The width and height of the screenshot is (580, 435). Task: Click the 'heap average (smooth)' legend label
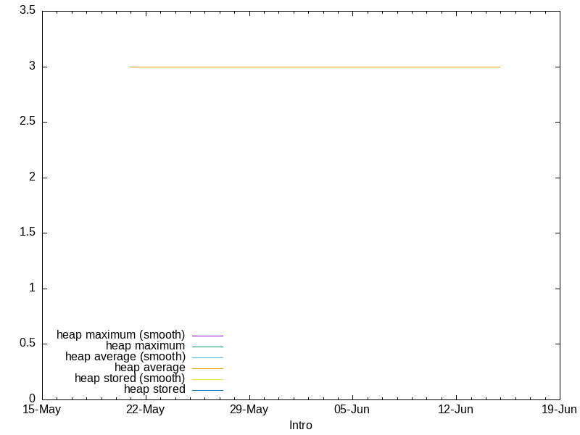(125, 357)
